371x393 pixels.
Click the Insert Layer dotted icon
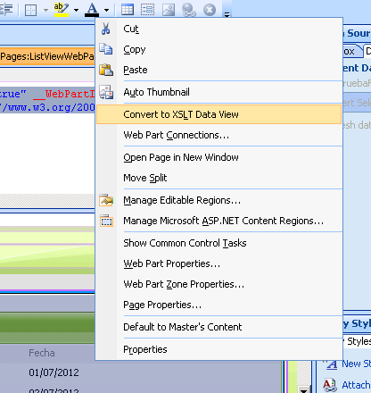[147, 10]
